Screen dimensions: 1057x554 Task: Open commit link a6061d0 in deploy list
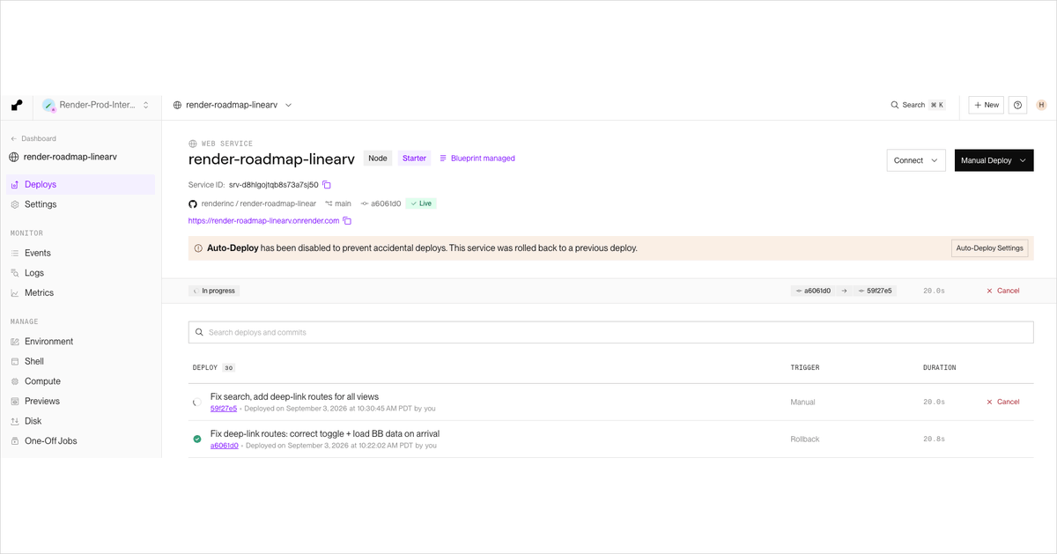[225, 446]
